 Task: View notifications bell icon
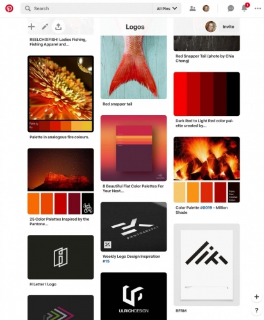244,8
